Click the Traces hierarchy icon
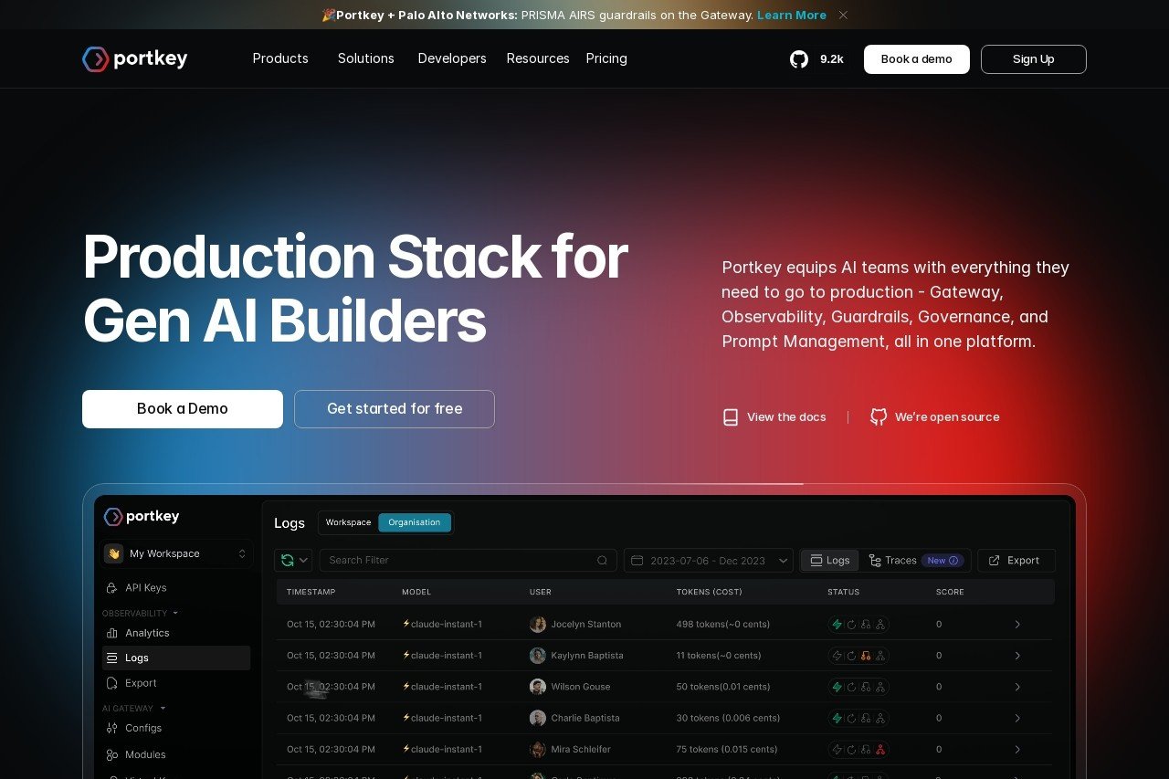 point(875,561)
